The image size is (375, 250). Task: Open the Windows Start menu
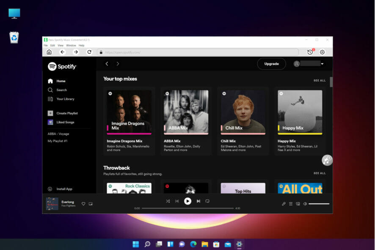pos(136,244)
